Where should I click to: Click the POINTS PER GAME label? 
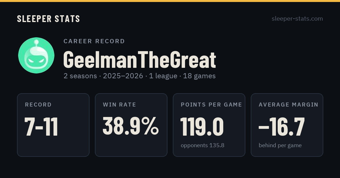tap(211, 105)
